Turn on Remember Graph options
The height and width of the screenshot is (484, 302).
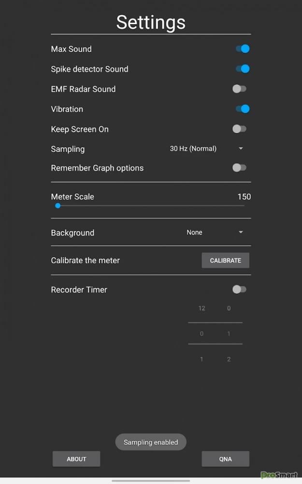pos(239,168)
